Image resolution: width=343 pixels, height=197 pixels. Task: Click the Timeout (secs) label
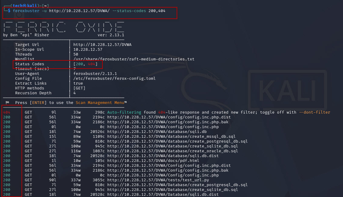coord(32,69)
